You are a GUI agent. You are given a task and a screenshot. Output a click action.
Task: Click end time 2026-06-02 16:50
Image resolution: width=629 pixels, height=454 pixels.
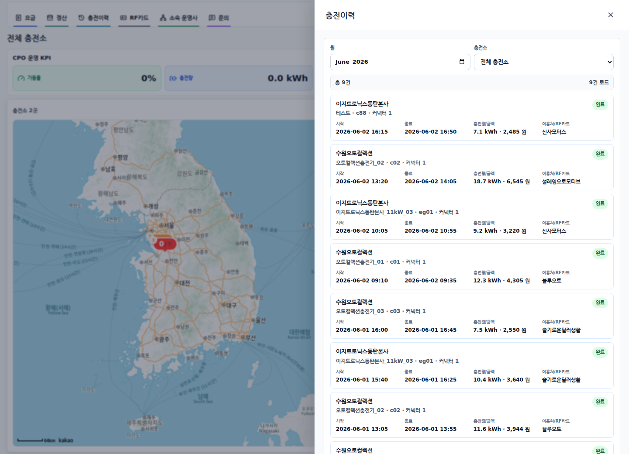[430, 132]
